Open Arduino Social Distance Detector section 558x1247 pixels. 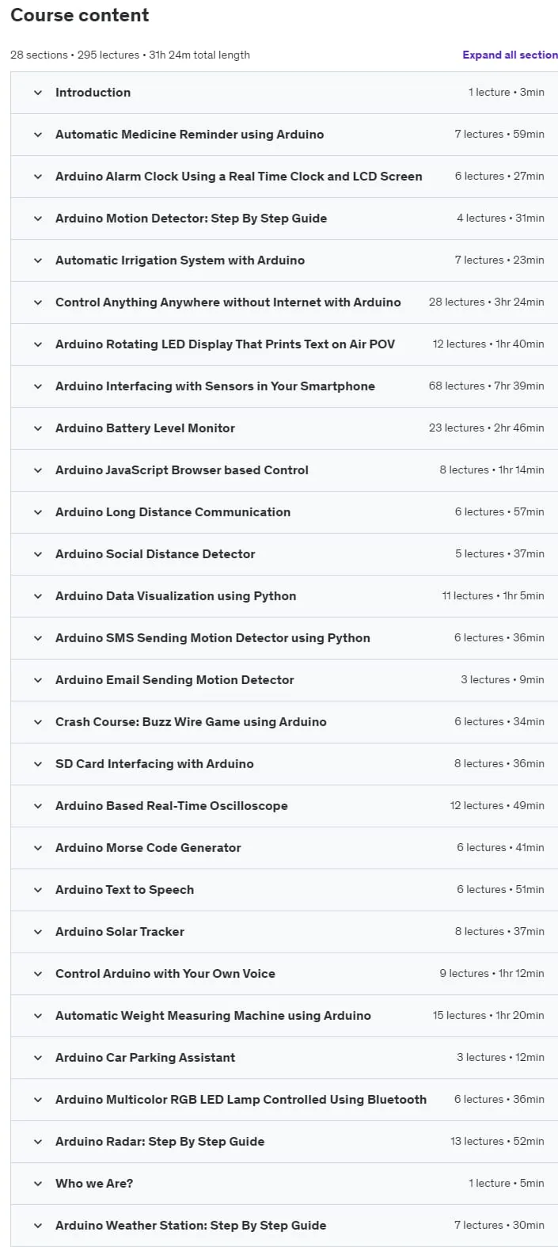pyautogui.click(x=284, y=554)
